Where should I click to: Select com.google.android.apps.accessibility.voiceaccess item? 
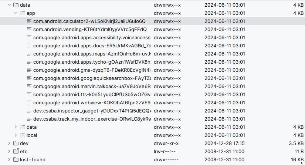pyautogui.click(x=92, y=38)
